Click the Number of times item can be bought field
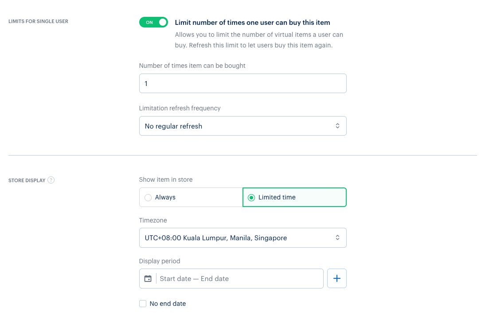 242,83
